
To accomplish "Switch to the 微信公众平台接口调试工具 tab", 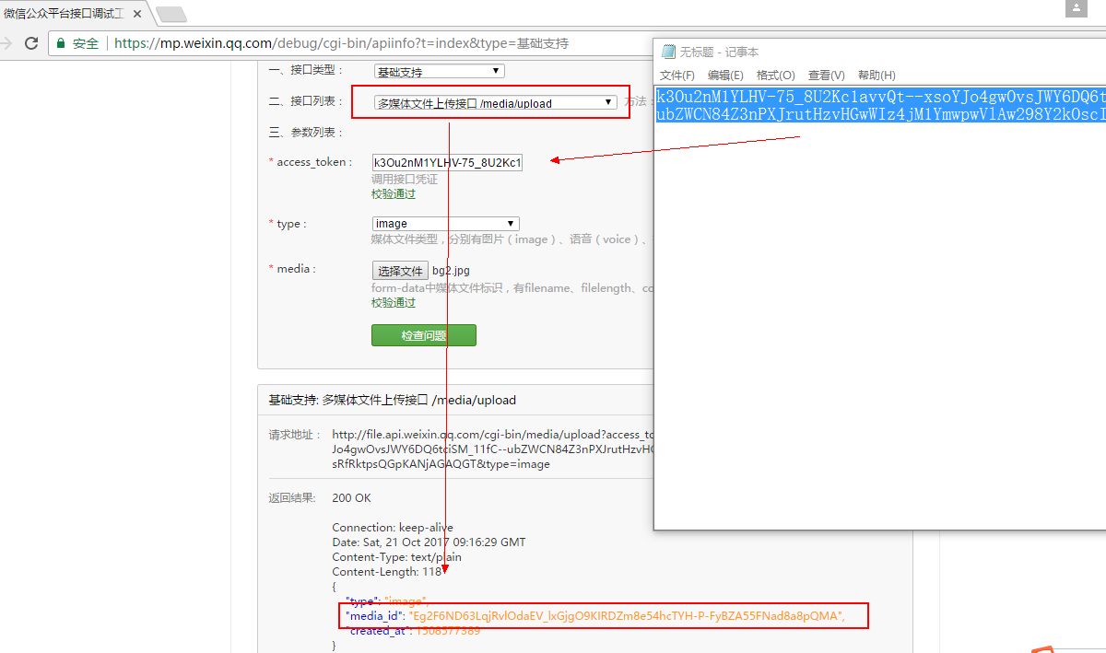I will [65, 14].
